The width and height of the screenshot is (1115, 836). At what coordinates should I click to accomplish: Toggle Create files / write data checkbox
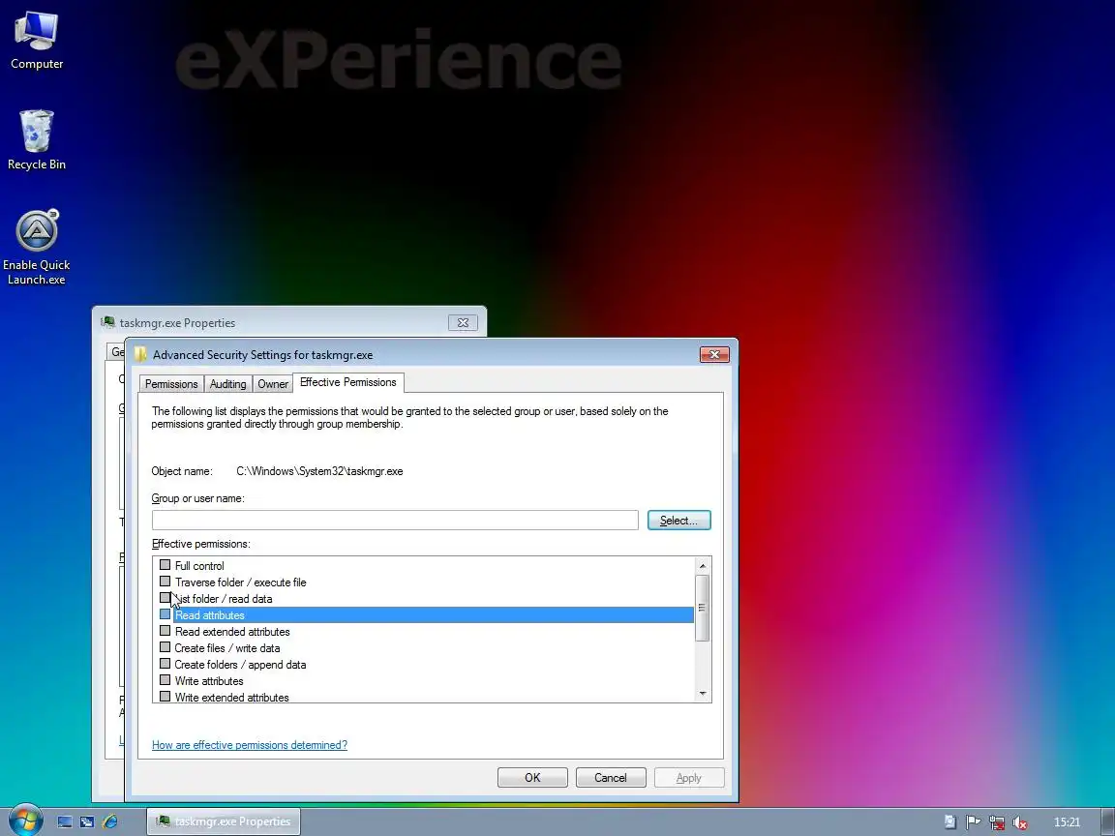pos(165,647)
